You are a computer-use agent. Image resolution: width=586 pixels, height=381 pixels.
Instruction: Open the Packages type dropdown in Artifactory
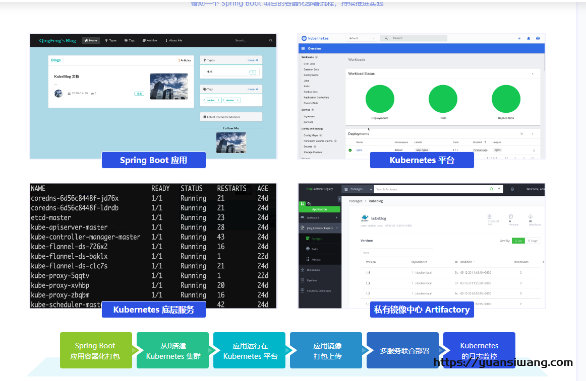tap(358, 189)
